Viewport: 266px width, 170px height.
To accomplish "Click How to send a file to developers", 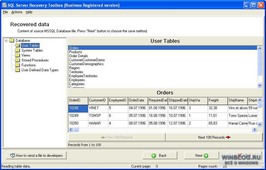I will 36,155.
